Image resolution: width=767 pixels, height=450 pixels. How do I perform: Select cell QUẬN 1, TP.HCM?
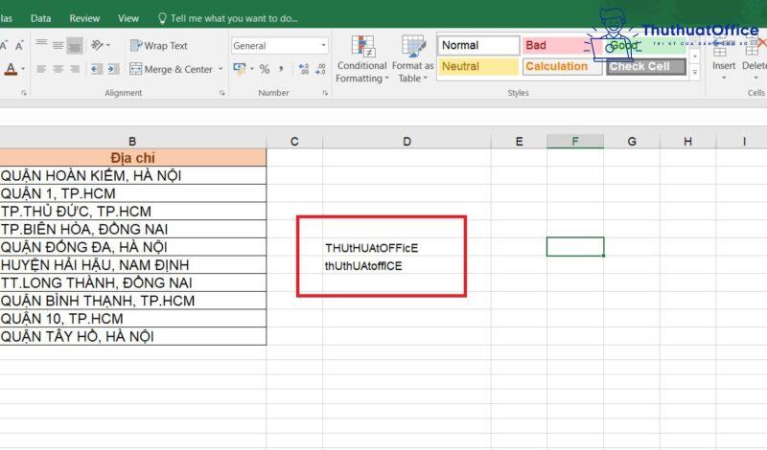coord(132,193)
